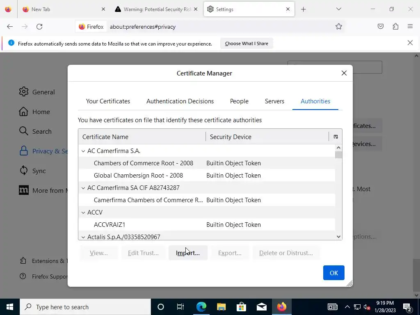Select the ACCVRAIZ1 certificate row
The width and height of the screenshot is (420, 315).
207,225
